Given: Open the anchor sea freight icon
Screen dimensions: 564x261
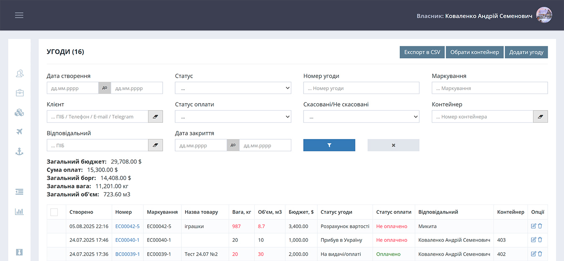Looking at the screenshot, I should [19, 152].
